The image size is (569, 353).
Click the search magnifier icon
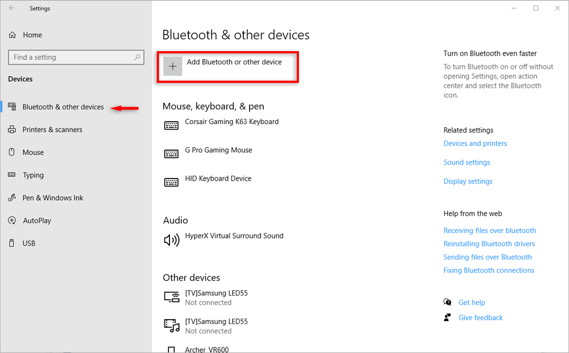coord(137,57)
